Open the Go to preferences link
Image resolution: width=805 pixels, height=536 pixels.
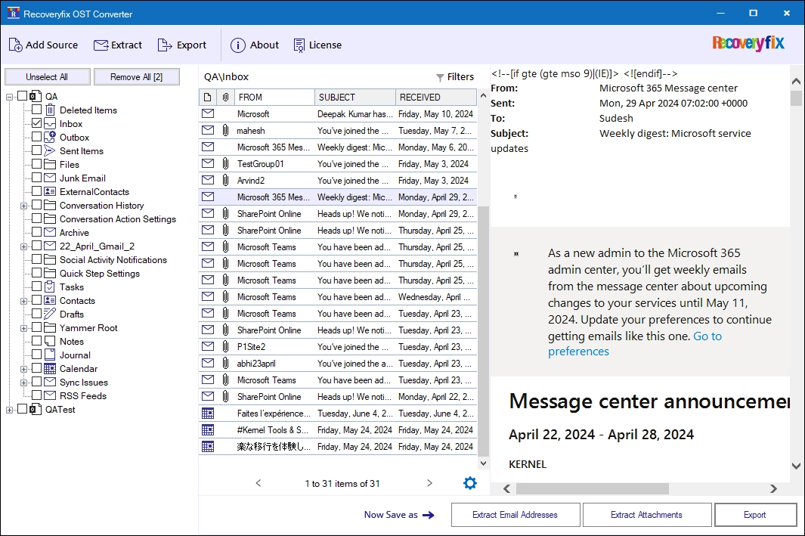635,343
